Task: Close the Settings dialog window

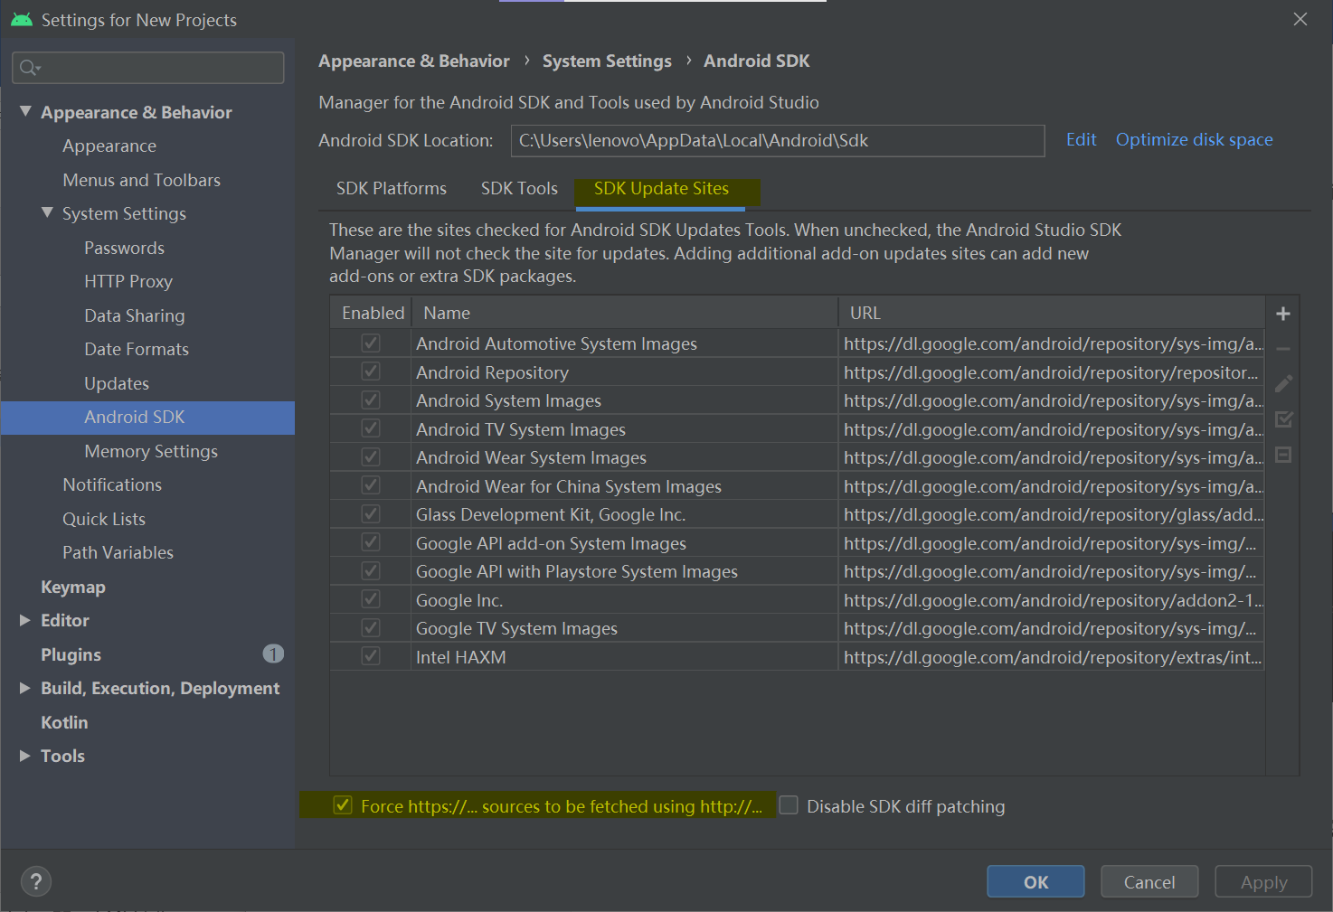Action: 1300,19
